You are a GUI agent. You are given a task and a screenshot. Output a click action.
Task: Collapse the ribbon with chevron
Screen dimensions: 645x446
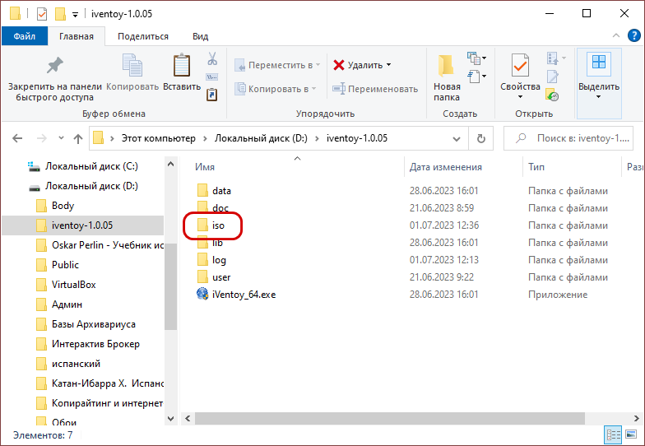[x=616, y=36]
